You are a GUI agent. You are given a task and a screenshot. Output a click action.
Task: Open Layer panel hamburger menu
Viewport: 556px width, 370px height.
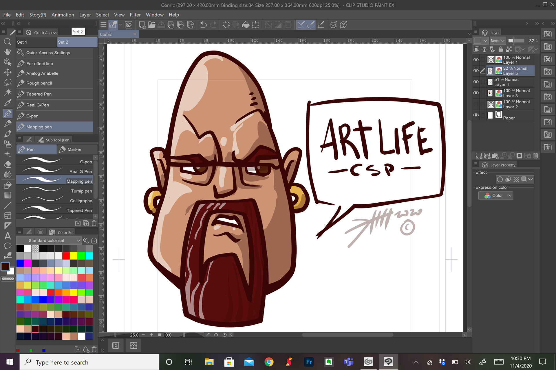(x=475, y=32)
